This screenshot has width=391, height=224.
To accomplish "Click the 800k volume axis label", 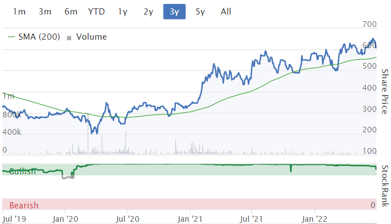I will coord(12,115).
